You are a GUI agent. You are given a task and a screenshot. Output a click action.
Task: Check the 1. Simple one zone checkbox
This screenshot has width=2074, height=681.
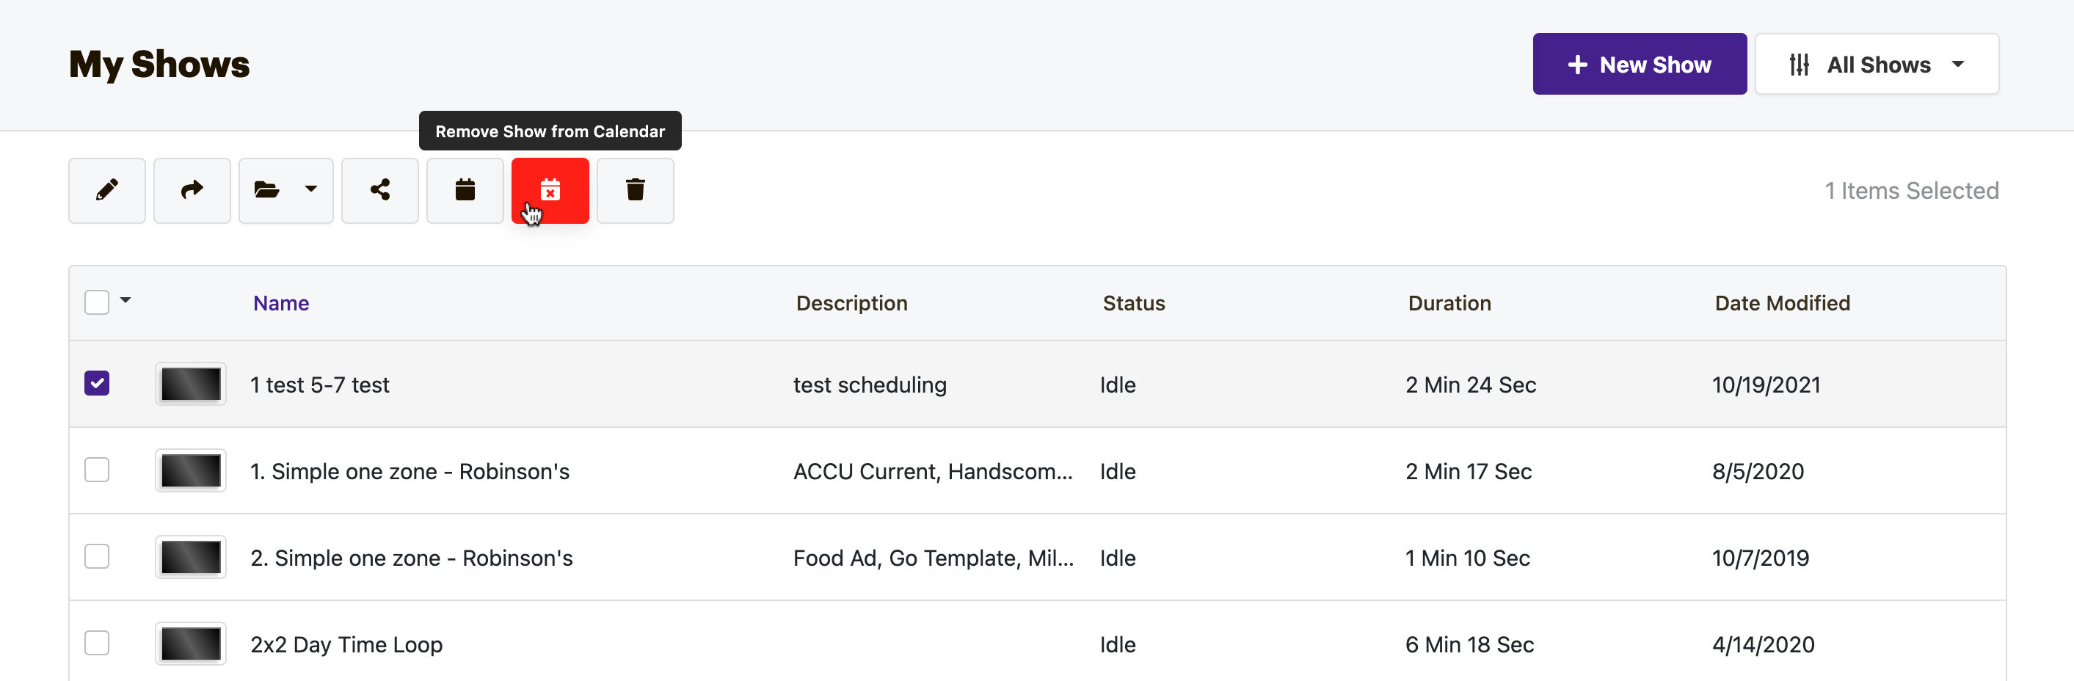click(97, 470)
